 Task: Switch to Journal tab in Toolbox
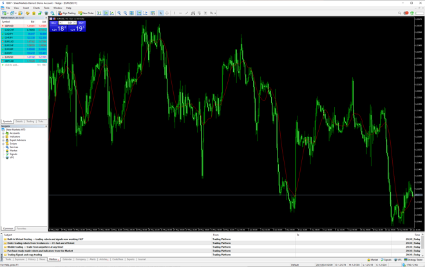[x=142, y=259]
